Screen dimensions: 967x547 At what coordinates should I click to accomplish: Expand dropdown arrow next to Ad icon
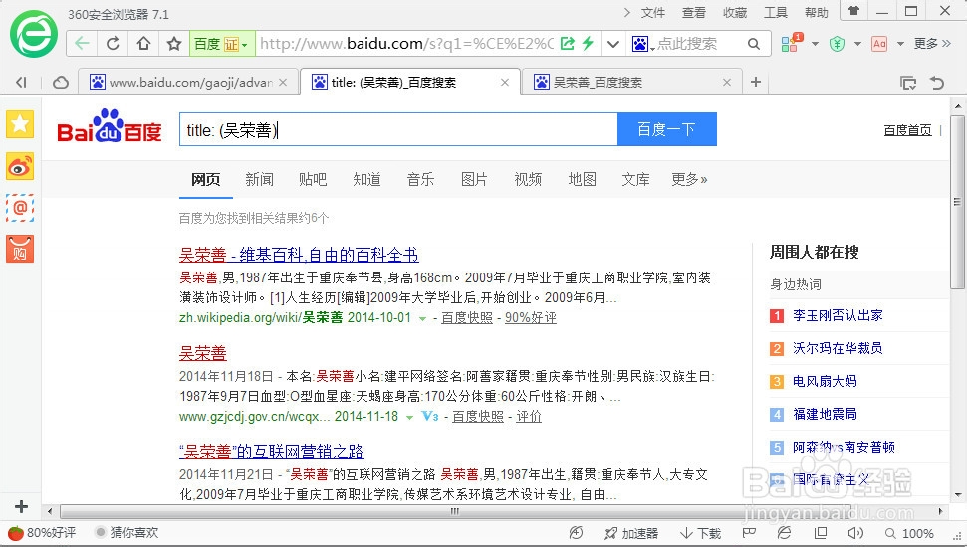[x=900, y=44]
